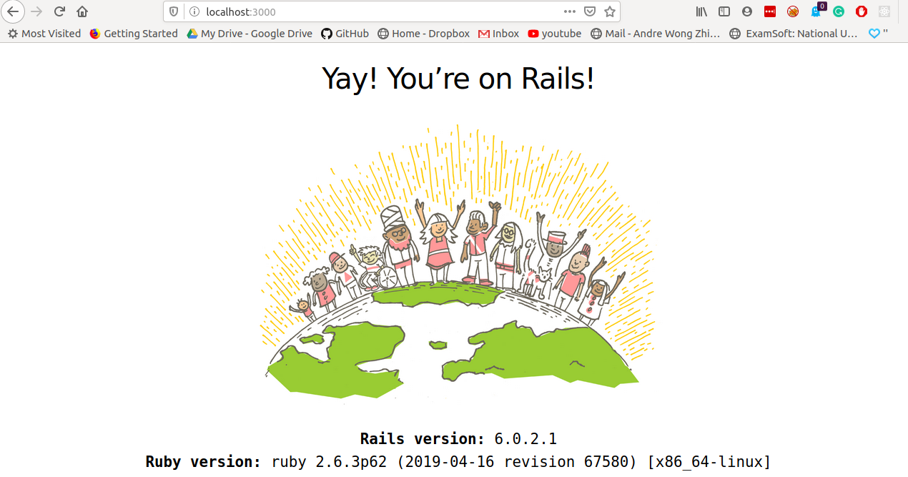Go forward one page
908x477 pixels.
click(36, 11)
